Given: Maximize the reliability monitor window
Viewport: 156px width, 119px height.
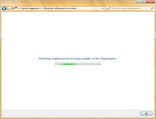Looking at the screenshot, I should coord(144,2).
